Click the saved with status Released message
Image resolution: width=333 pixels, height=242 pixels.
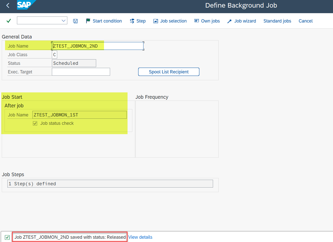(x=70, y=237)
